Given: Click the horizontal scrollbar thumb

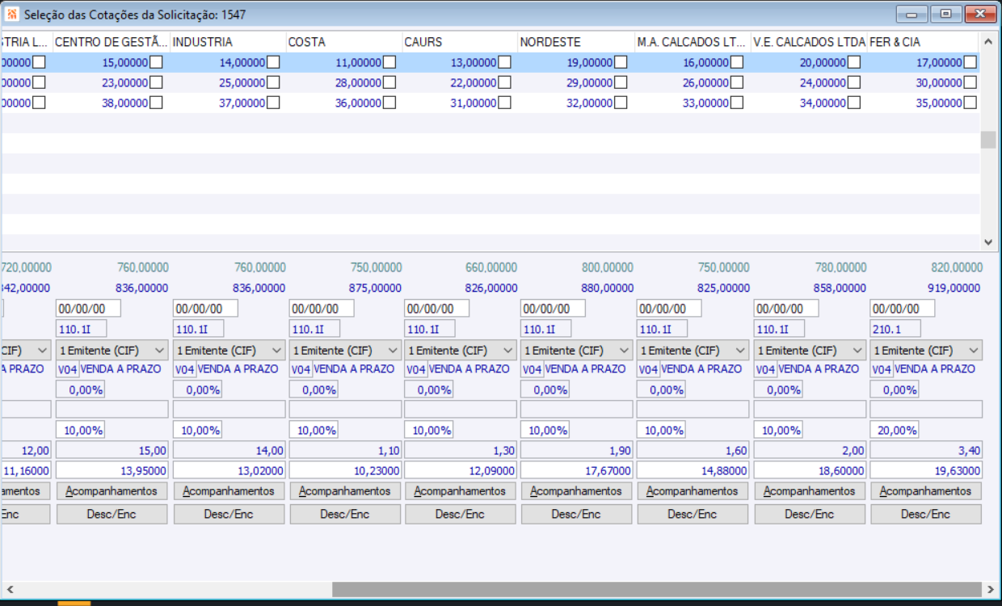Looking at the screenshot, I should click(x=656, y=590).
